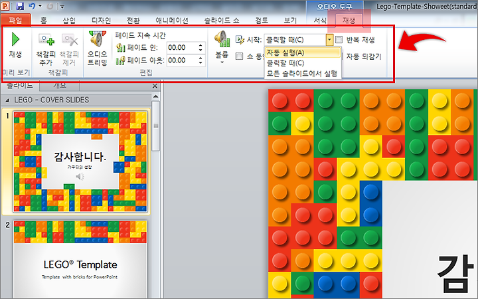The height and width of the screenshot is (299, 478).
Task: Adjust the 페이드 인 spinner arrows
Action: click(x=200, y=48)
